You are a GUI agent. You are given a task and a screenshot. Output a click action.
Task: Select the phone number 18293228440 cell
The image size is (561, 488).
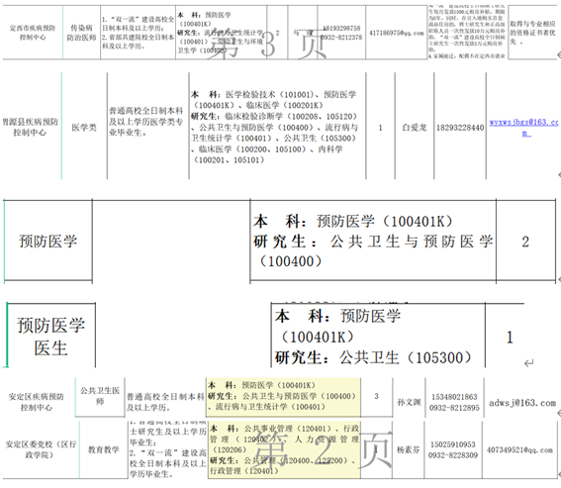460,128
